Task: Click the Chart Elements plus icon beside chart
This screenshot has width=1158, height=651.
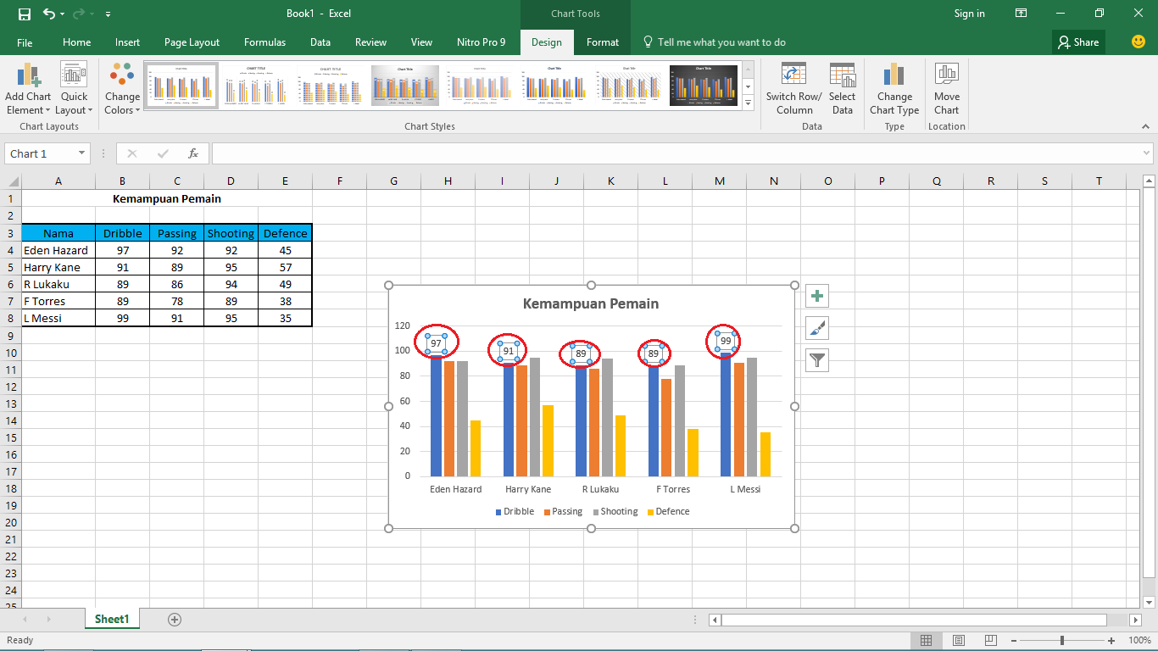Action: click(816, 296)
